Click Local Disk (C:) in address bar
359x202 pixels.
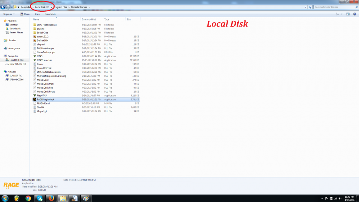(x=42, y=7)
